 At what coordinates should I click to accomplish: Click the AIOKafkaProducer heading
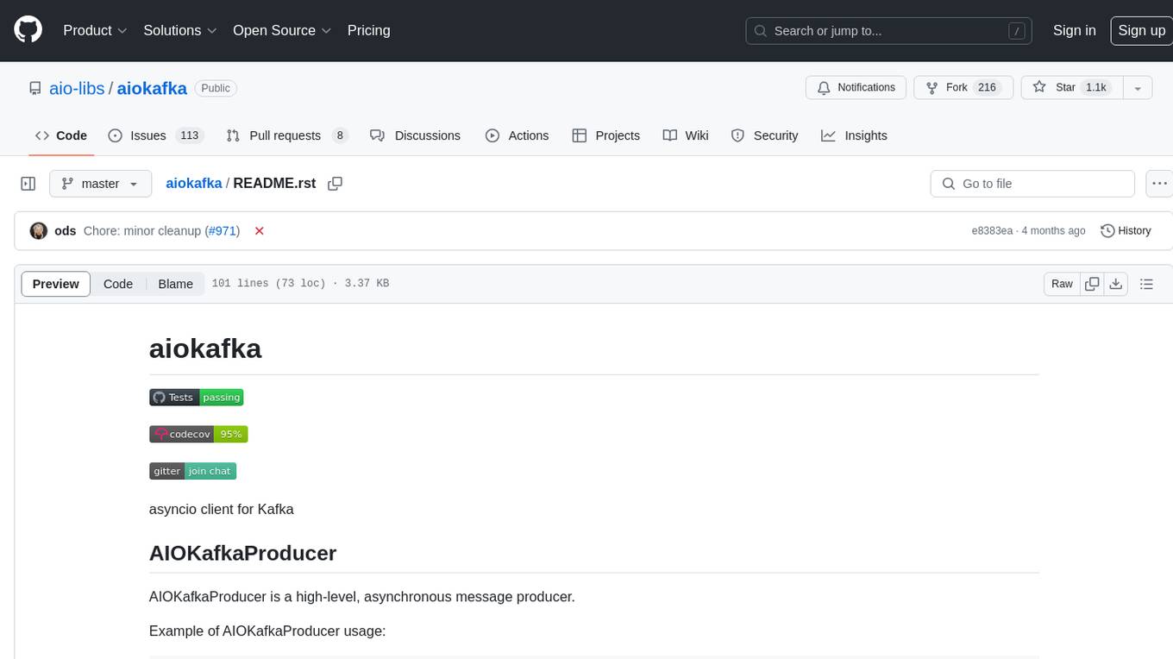tap(242, 553)
